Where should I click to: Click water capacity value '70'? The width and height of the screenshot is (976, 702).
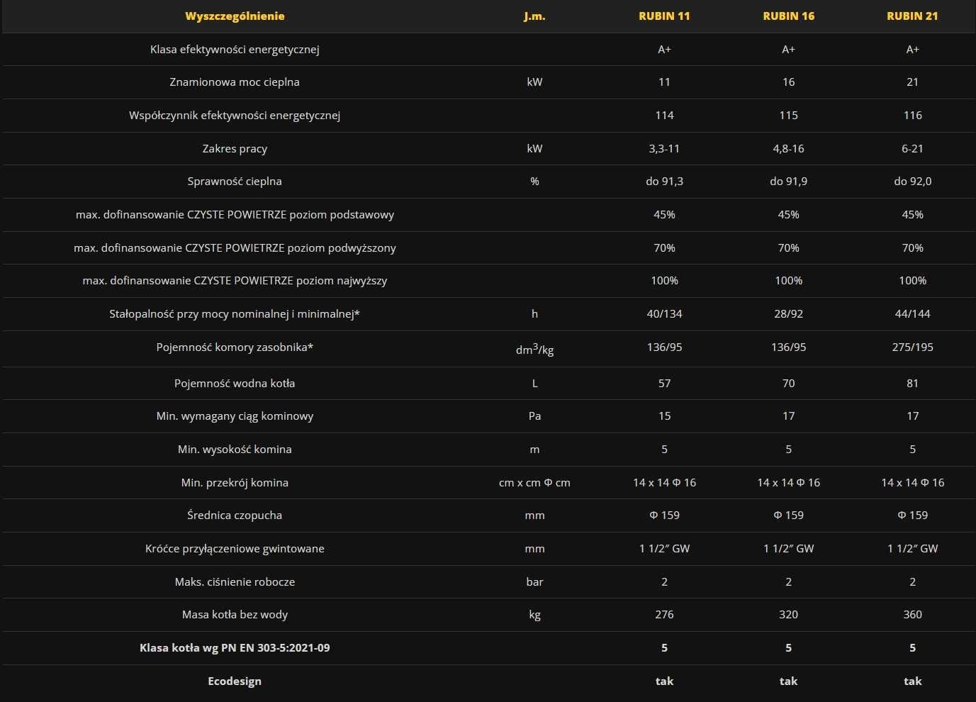[788, 384]
